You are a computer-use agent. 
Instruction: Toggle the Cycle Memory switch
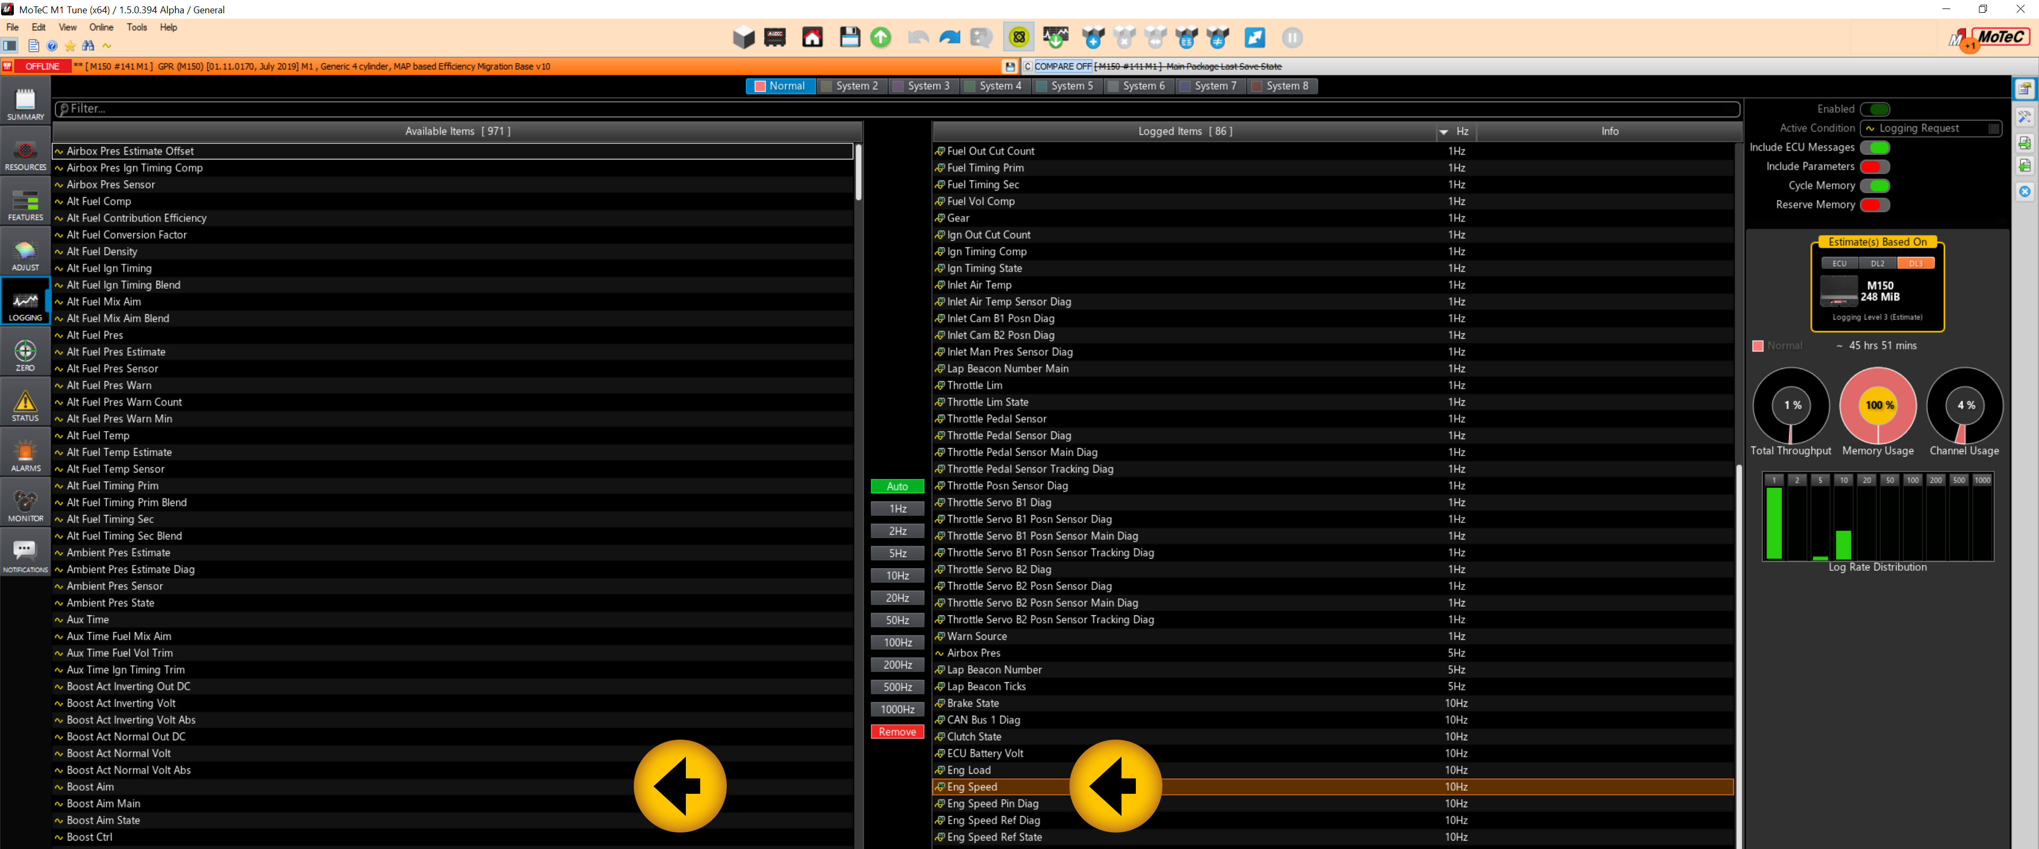(x=1874, y=186)
